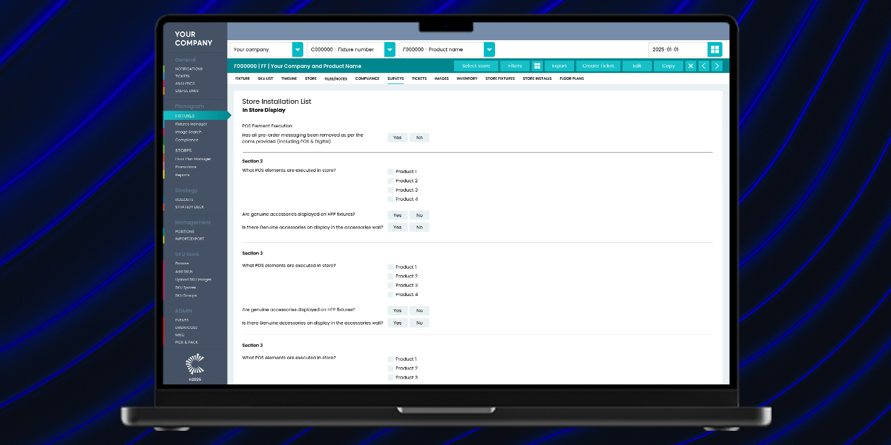Check Product 2 under Section 2
The height and width of the screenshot is (445, 891).
pos(390,180)
